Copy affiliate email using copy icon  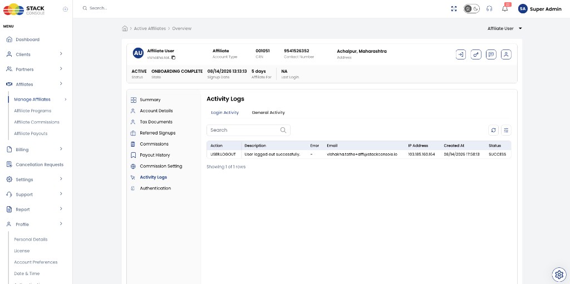[x=174, y=58]
